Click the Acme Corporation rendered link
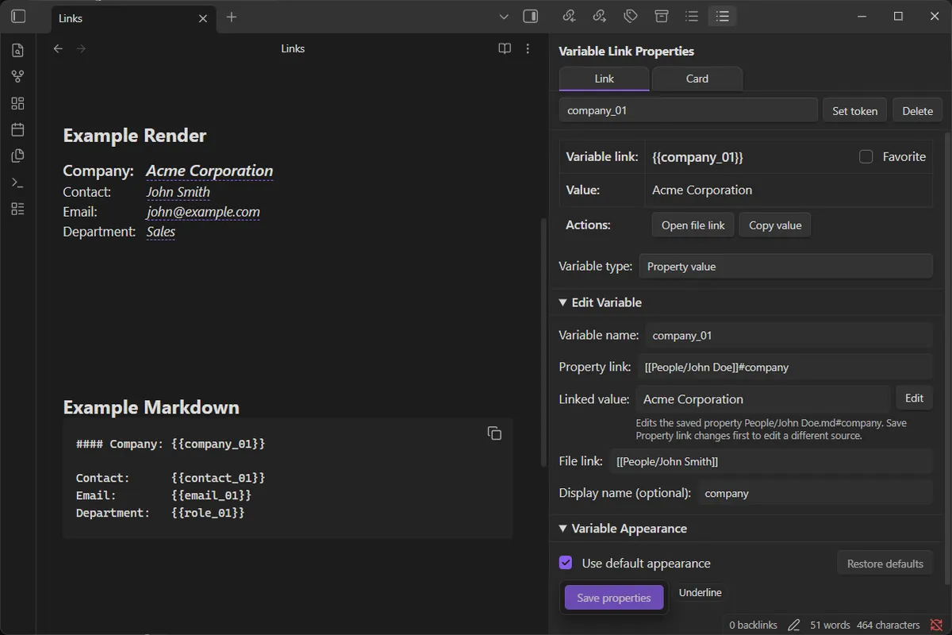Screen dimensions: 952x635 209,171
